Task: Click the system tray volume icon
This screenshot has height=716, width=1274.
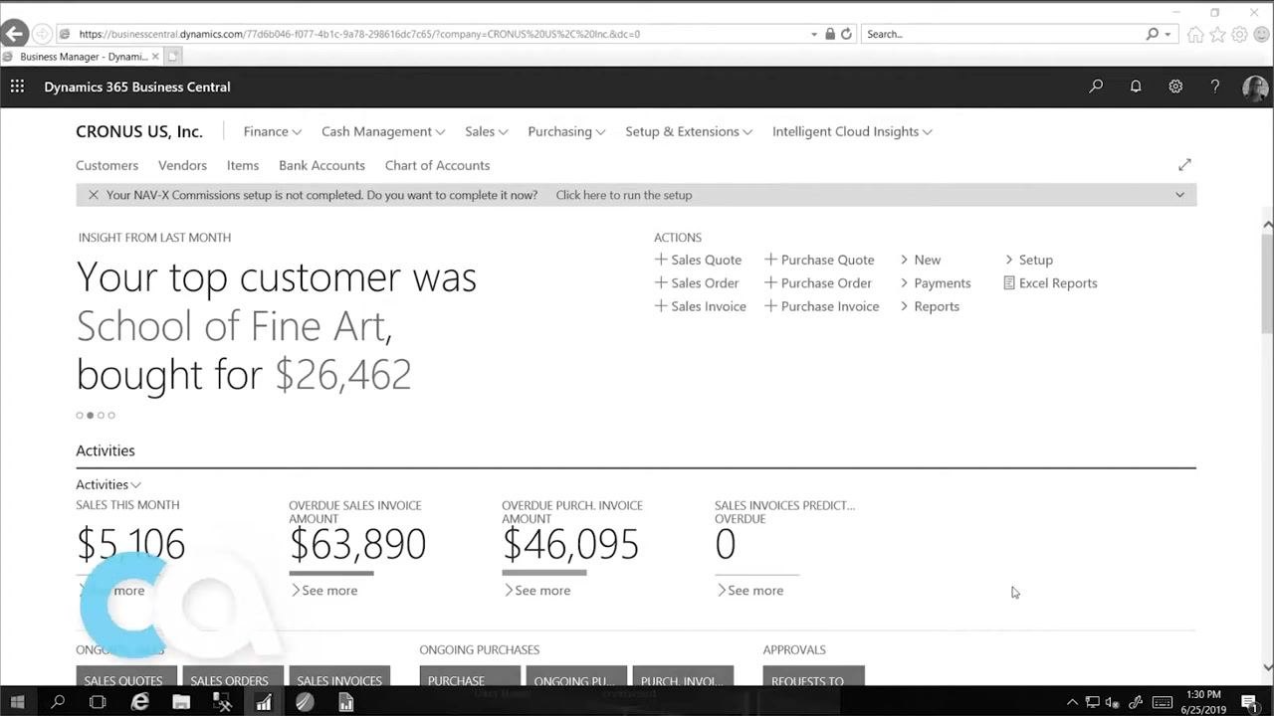Action: point(1113,702)
